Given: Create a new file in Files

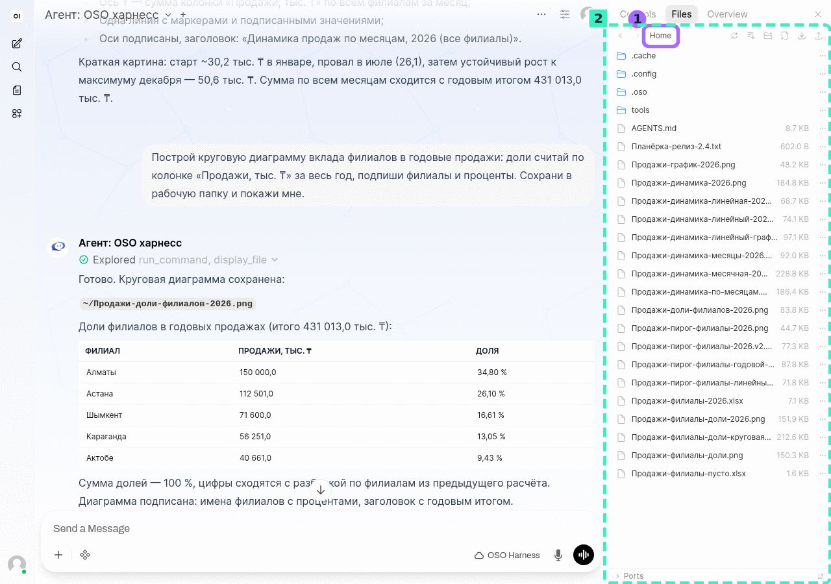Looking at the screenshot, I should pos(785,36).
